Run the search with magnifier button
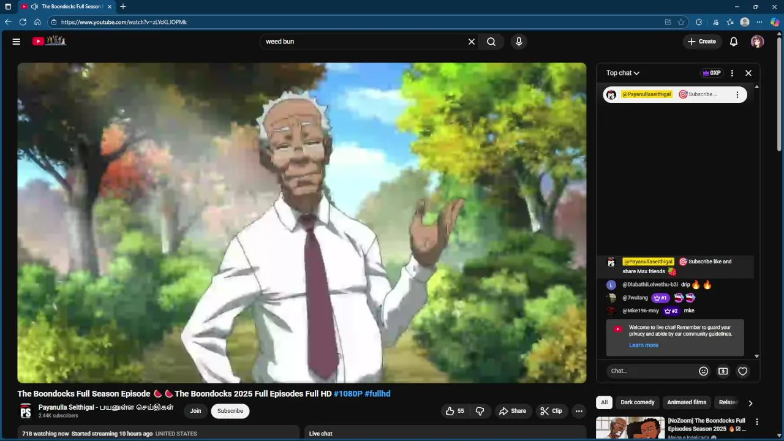The image size is (784, 441). pos(491,42)
